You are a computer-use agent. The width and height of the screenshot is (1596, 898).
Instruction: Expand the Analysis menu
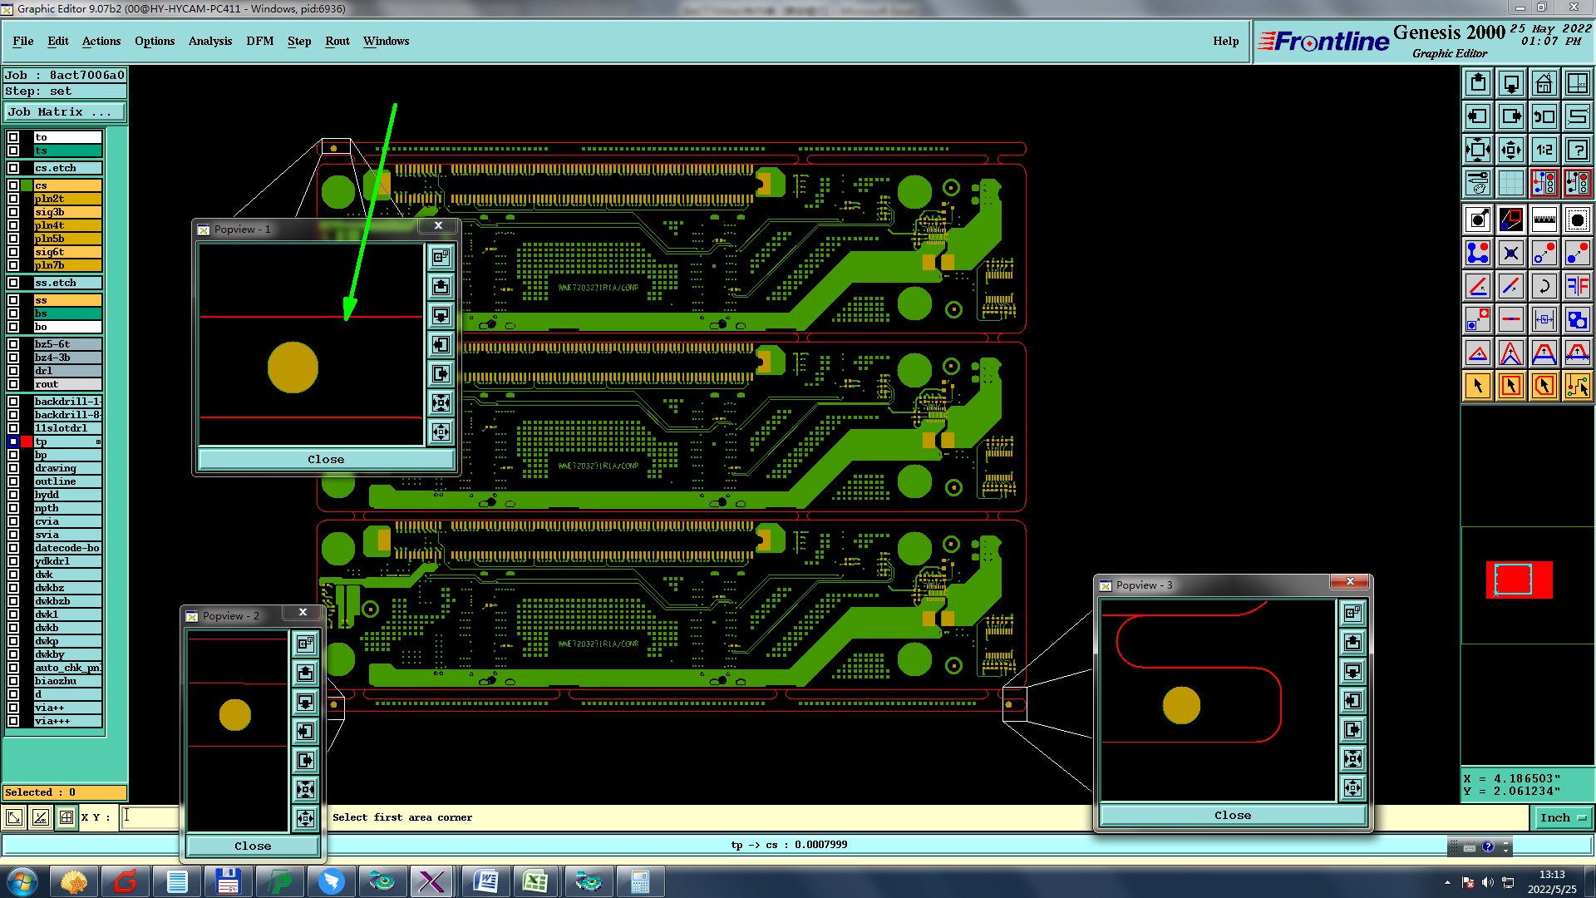pyautogui.click(x=209, y=41)
